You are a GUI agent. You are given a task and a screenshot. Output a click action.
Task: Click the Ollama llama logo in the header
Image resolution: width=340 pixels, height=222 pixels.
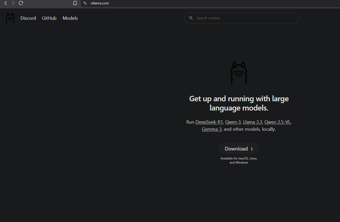tap(10, 18)
